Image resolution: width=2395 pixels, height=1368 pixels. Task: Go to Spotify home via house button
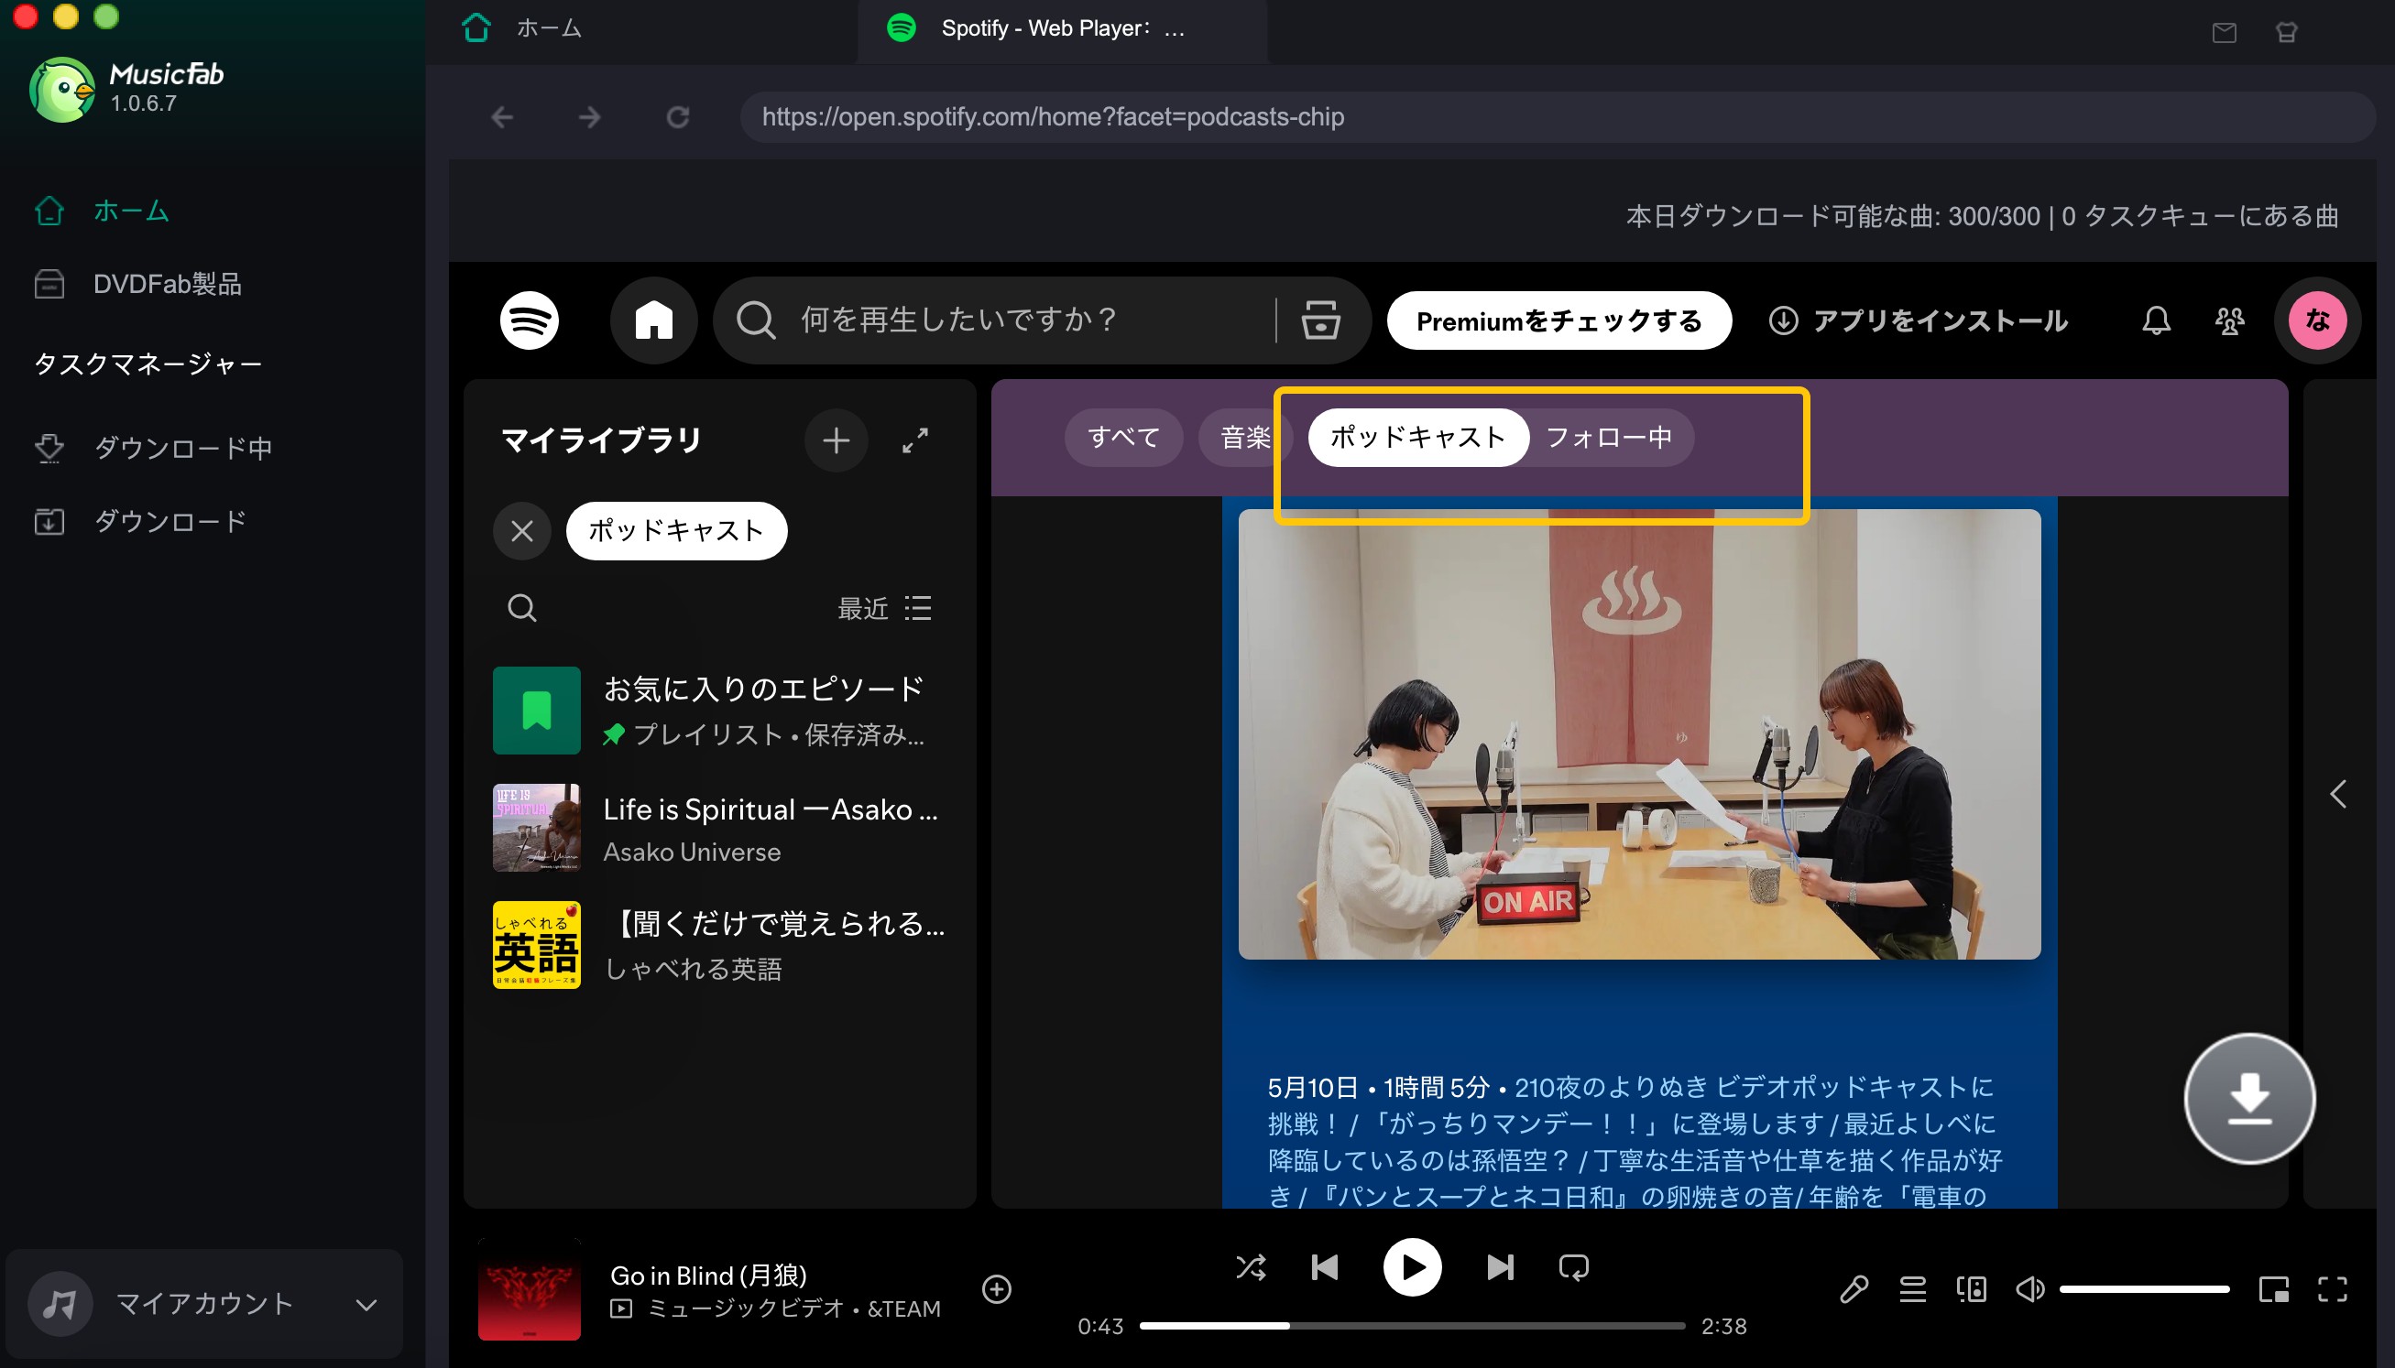tap(654, 320)
